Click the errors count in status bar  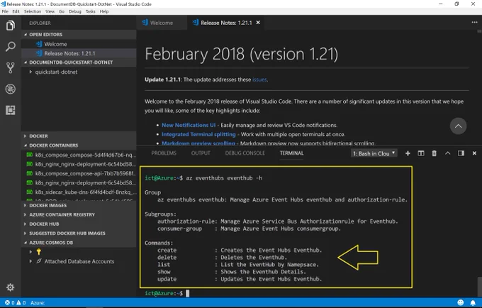click(9, 303)
